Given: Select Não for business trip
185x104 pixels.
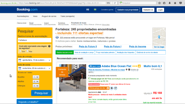Looking at the screenshot, I should click(27, 51).
